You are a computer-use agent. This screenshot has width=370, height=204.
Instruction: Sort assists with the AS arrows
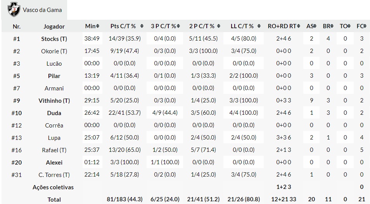(314, 26)
